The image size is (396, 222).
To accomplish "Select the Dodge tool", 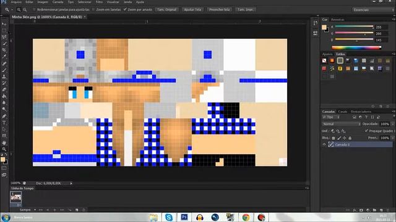I will 4,109.
